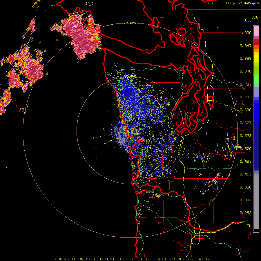Pick the light pink color bar segment
Screen dimensions: 261x261
pyautogui.click(x=256, y=31)
